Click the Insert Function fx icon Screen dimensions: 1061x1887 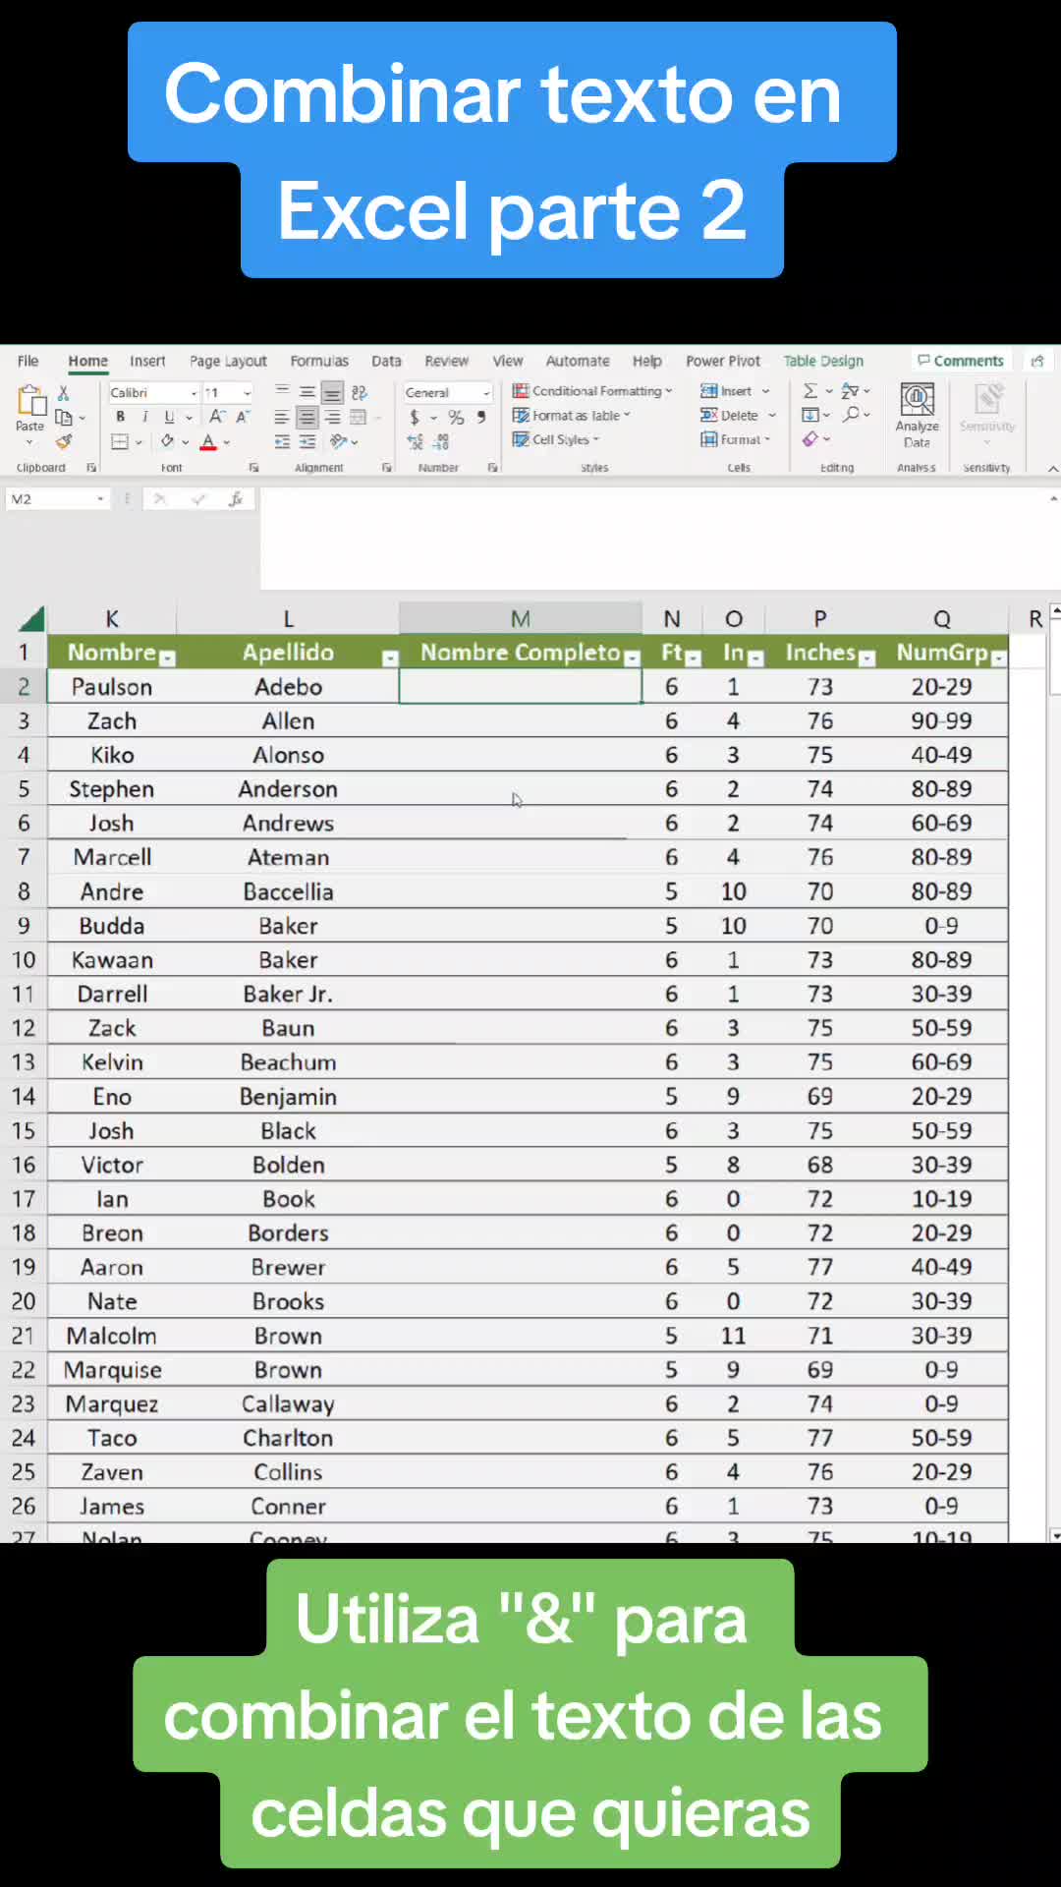tap(236, 499)
